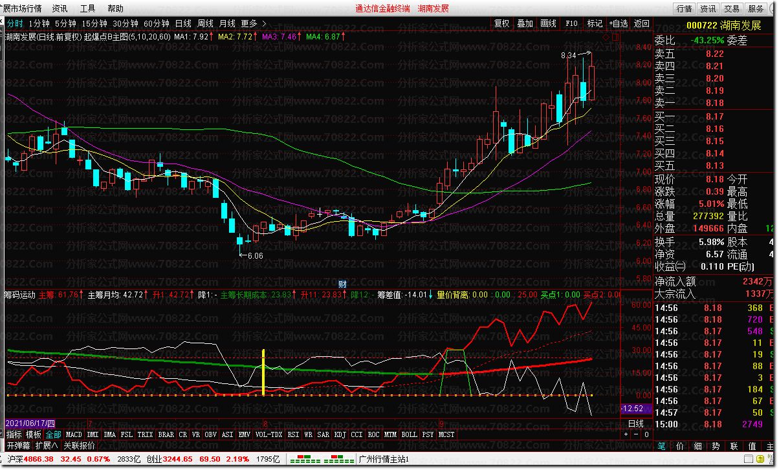Select the DMI indicator tab

(x=93, y=434)
